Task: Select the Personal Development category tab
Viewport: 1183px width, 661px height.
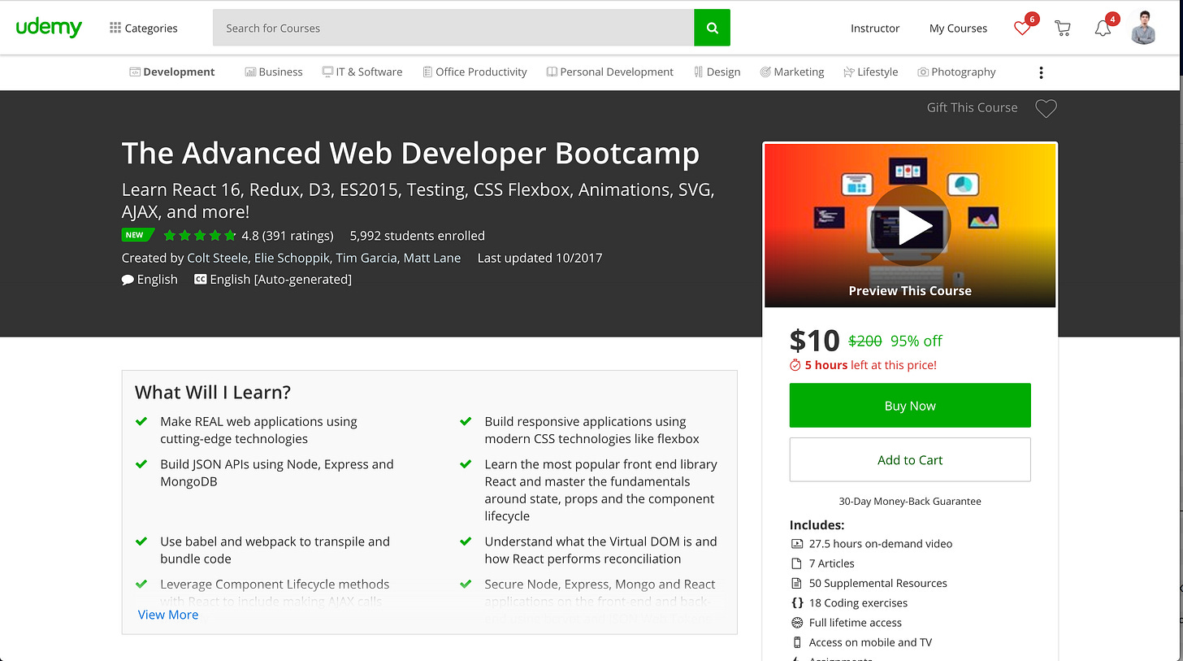Action: pyautogui.click(x=610, y=72)
